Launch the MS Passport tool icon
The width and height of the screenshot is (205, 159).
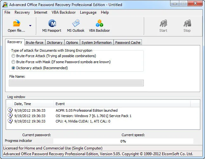click(x=52, y=23)
